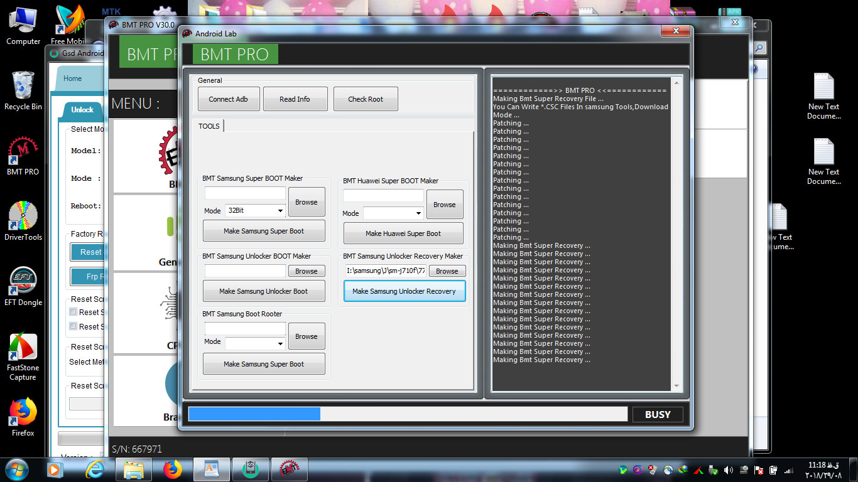The image size is (858, 482).
Task: Launch the EFT Dongle desktop shortcut
Action: click(23, 286)
